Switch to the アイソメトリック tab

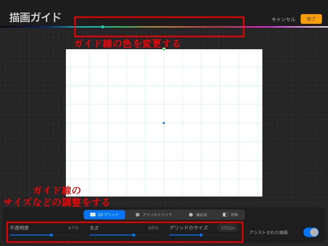pos(154,215)
